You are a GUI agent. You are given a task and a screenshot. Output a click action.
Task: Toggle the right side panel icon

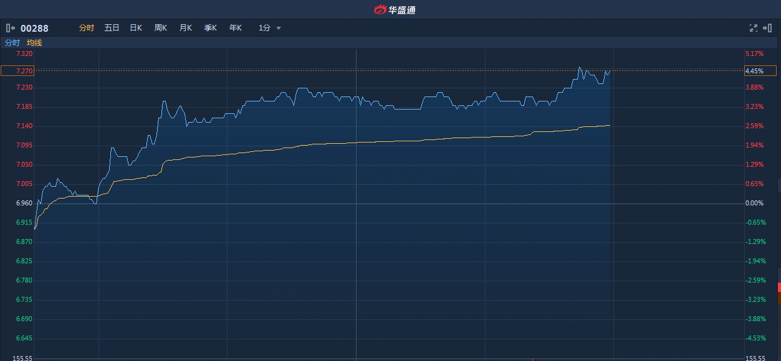(767, 28)
